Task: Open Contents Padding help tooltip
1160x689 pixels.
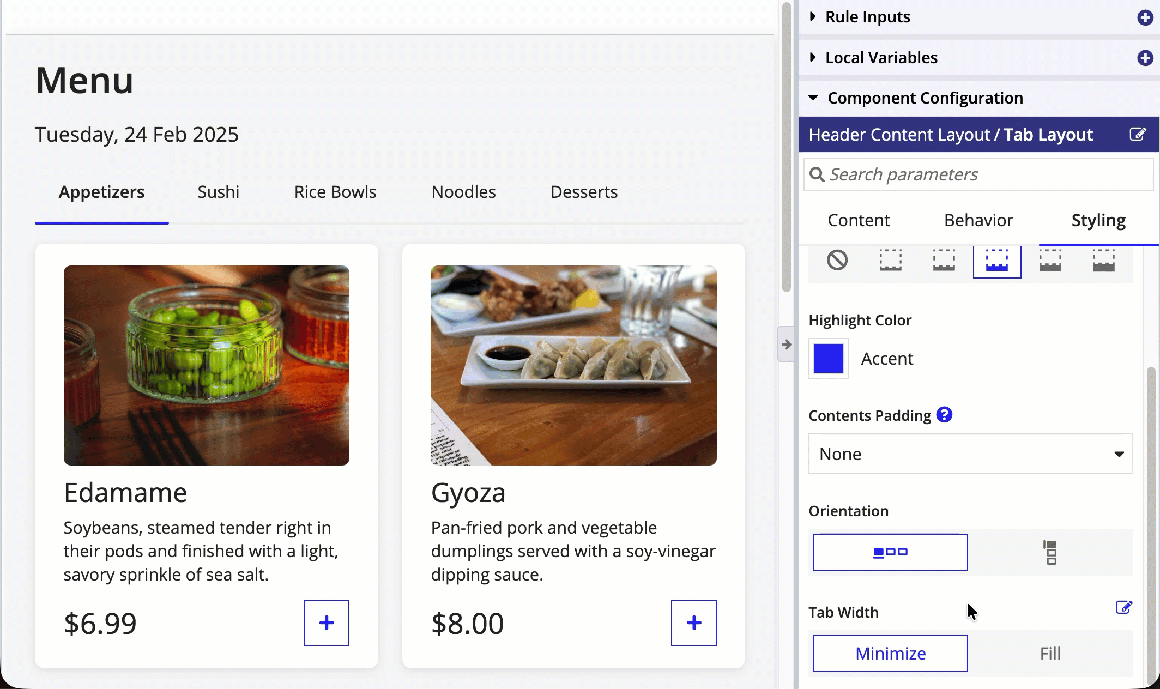Action: [944, 415]
